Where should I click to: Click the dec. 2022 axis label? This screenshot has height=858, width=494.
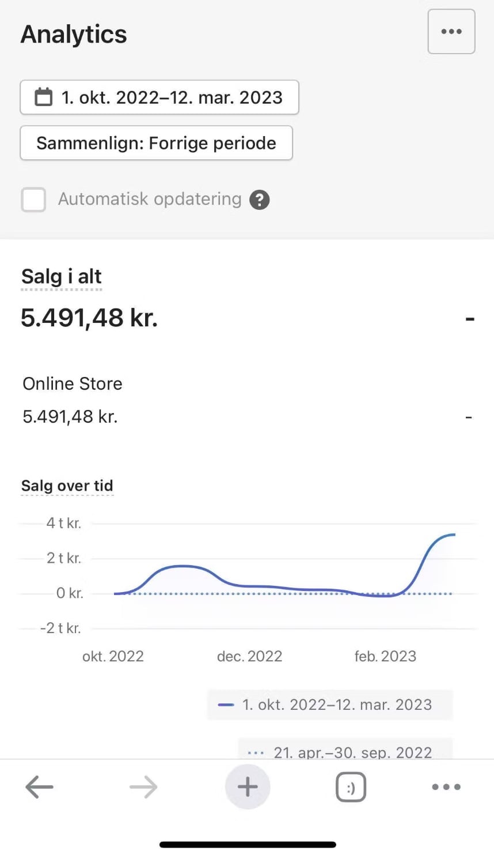tap(249, 656)
